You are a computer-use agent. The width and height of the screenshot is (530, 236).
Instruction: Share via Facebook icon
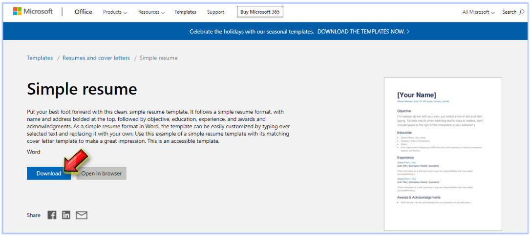pyautogui.click(x=52, y=215)
